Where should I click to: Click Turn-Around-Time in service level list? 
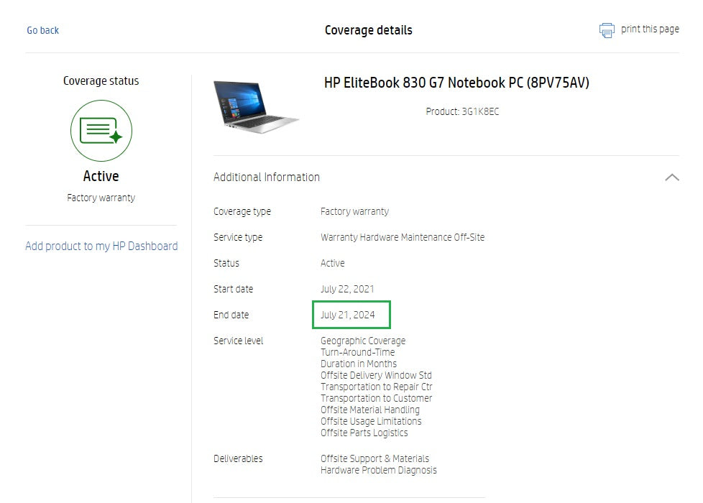click(358, 352)
